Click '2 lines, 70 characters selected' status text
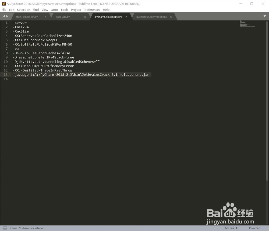The height and width of the screenshot is (231, 269). 27,228
